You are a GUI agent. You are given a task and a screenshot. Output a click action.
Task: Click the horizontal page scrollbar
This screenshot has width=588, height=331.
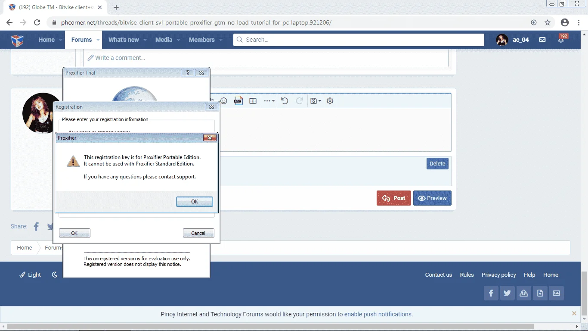(x=270, y=326)
